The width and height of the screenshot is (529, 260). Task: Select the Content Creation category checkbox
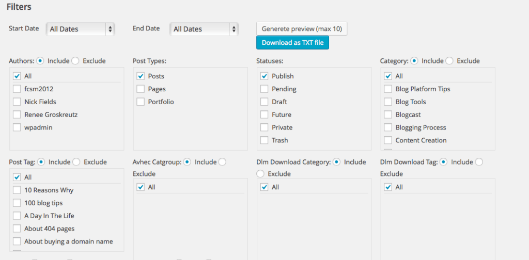388,140
